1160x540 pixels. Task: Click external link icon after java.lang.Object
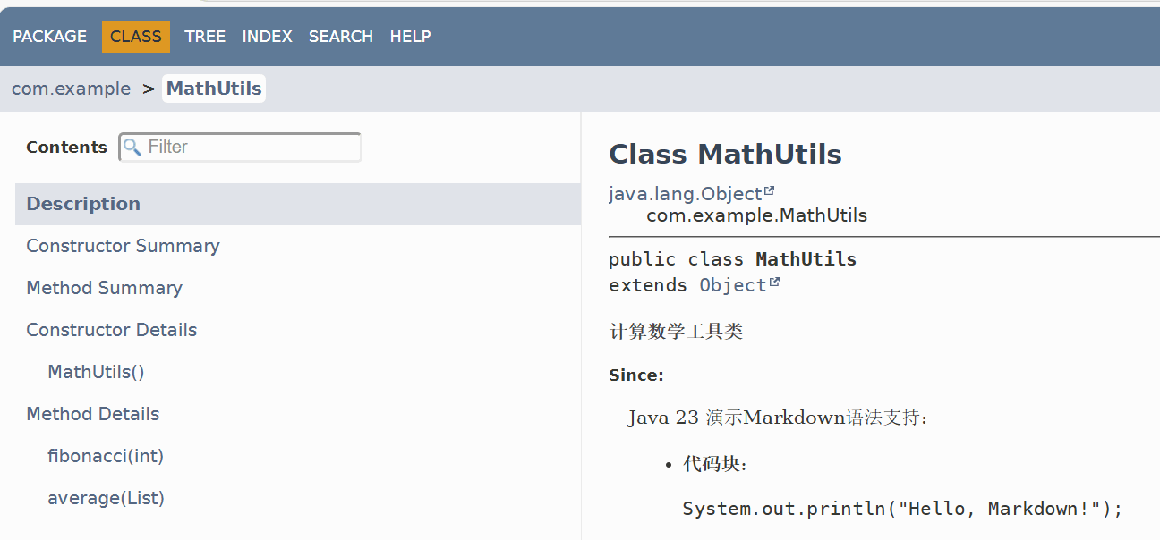[769, 190]
